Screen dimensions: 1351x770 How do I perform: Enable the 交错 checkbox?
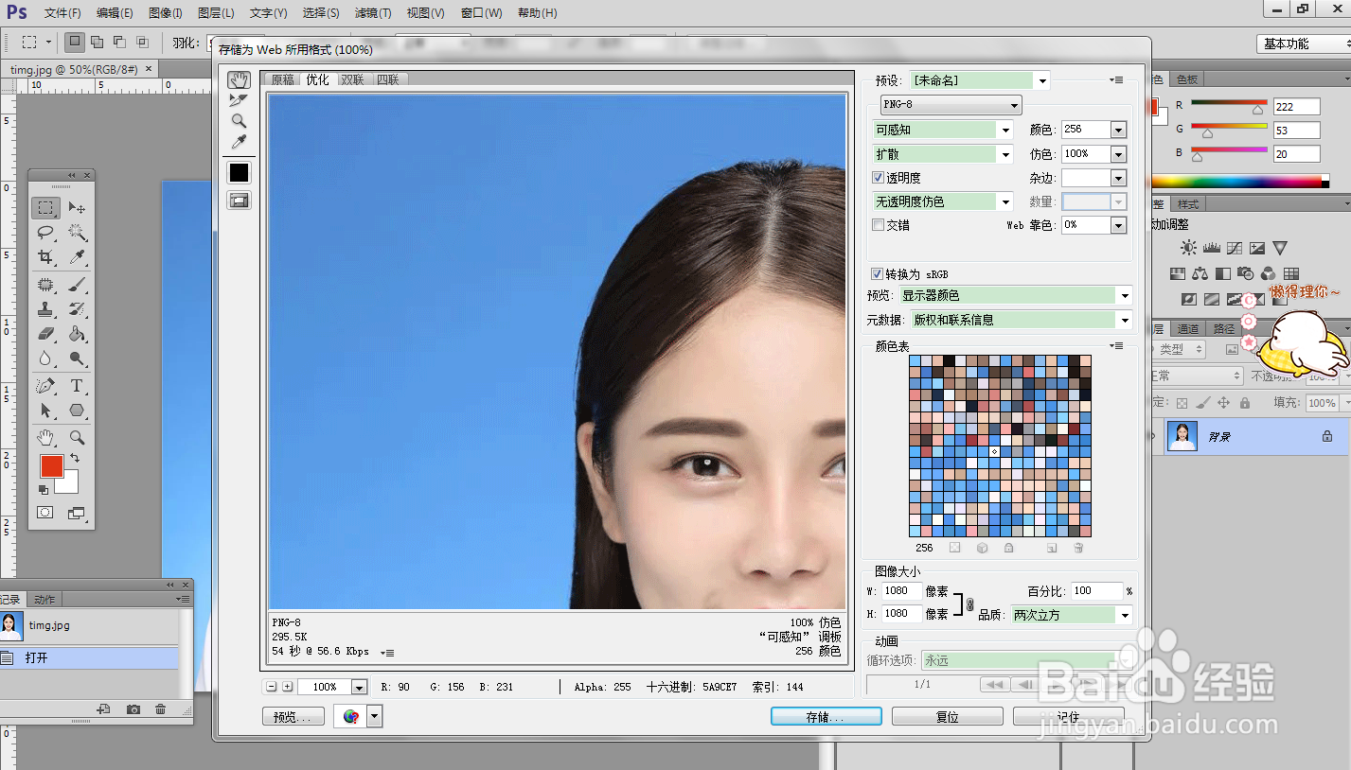click(x=878, y=225)
